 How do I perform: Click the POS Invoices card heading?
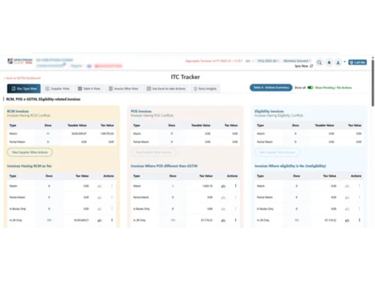(141, 112)
